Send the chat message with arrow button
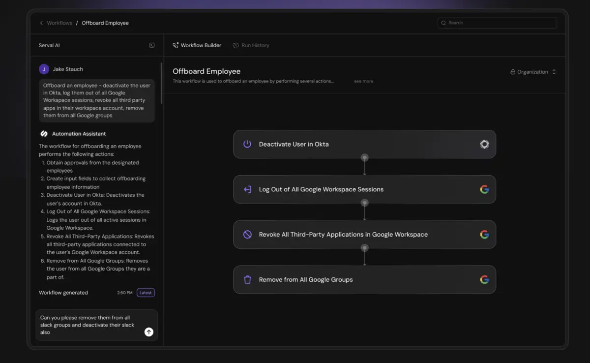The height and width of the screenshot is (363, 590). pos(148,332)
